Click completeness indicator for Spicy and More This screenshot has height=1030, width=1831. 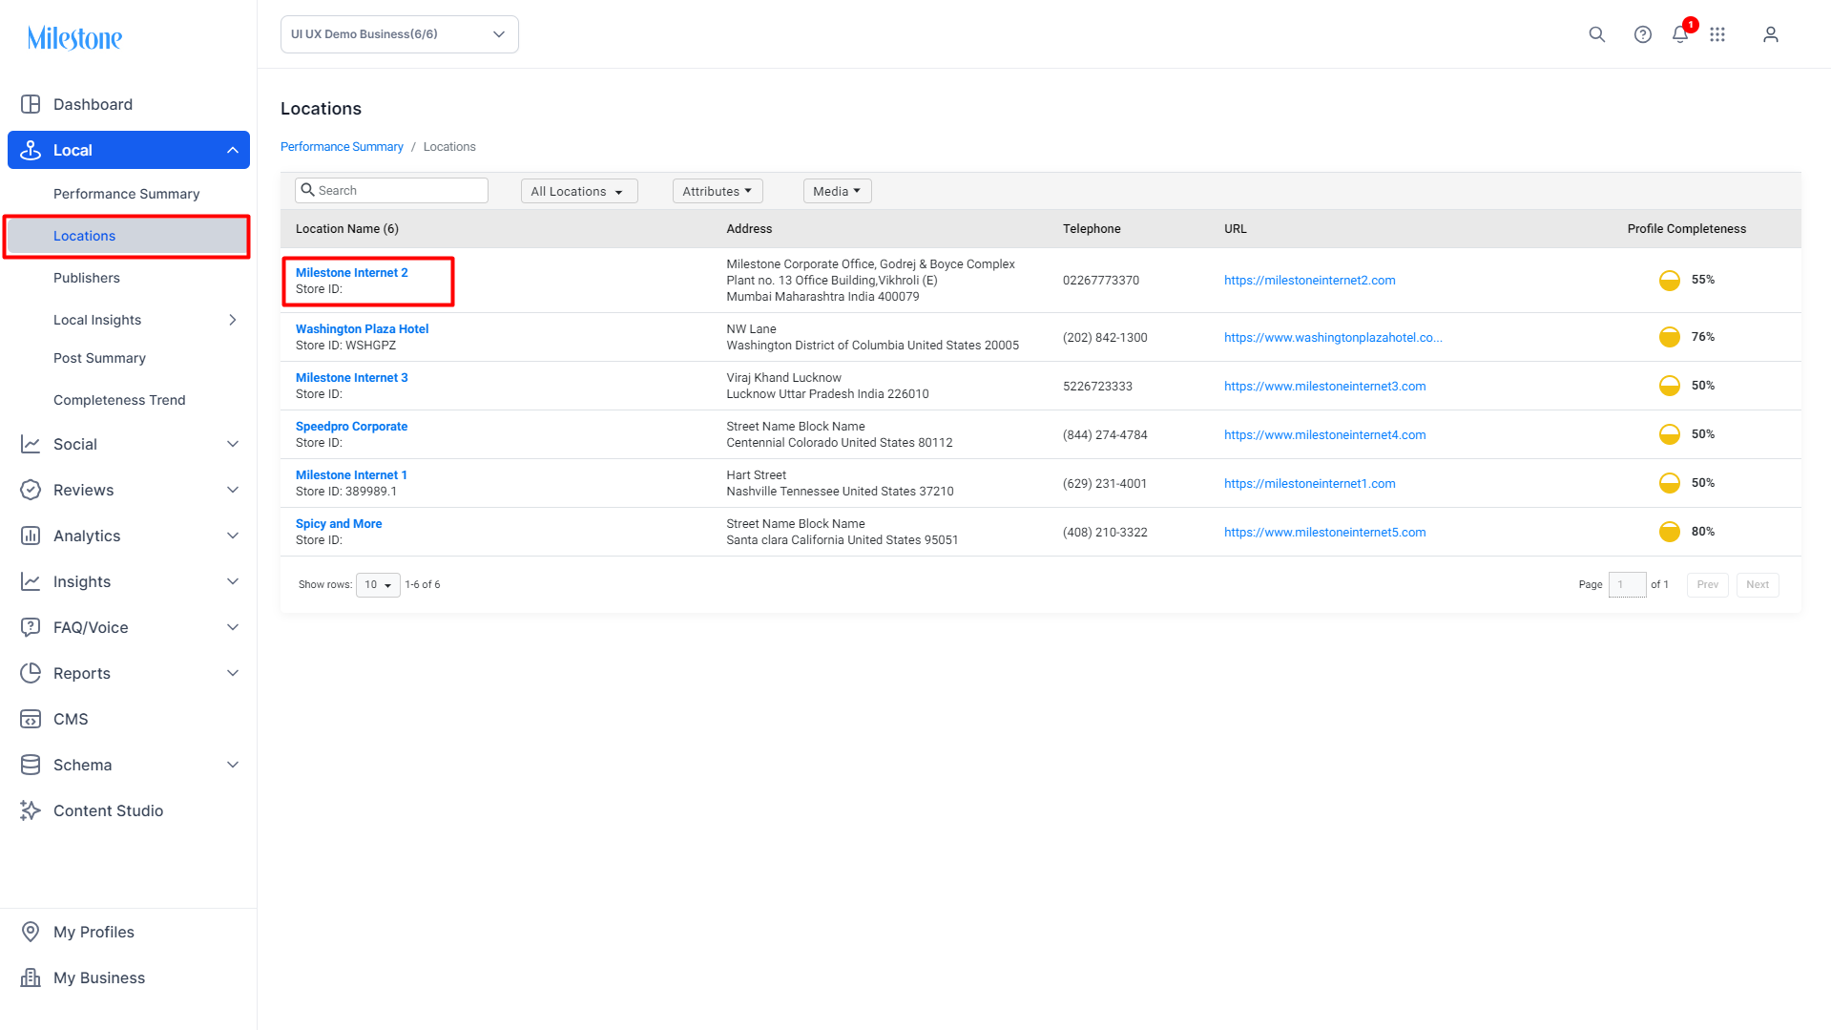click(1669, 532)
